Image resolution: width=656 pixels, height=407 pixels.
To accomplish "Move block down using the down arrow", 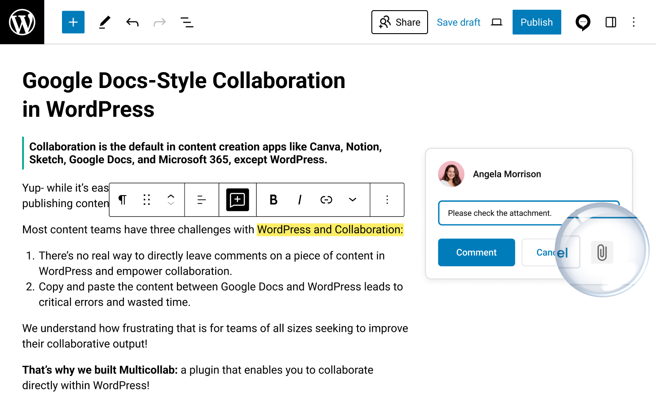I will 171,203.
